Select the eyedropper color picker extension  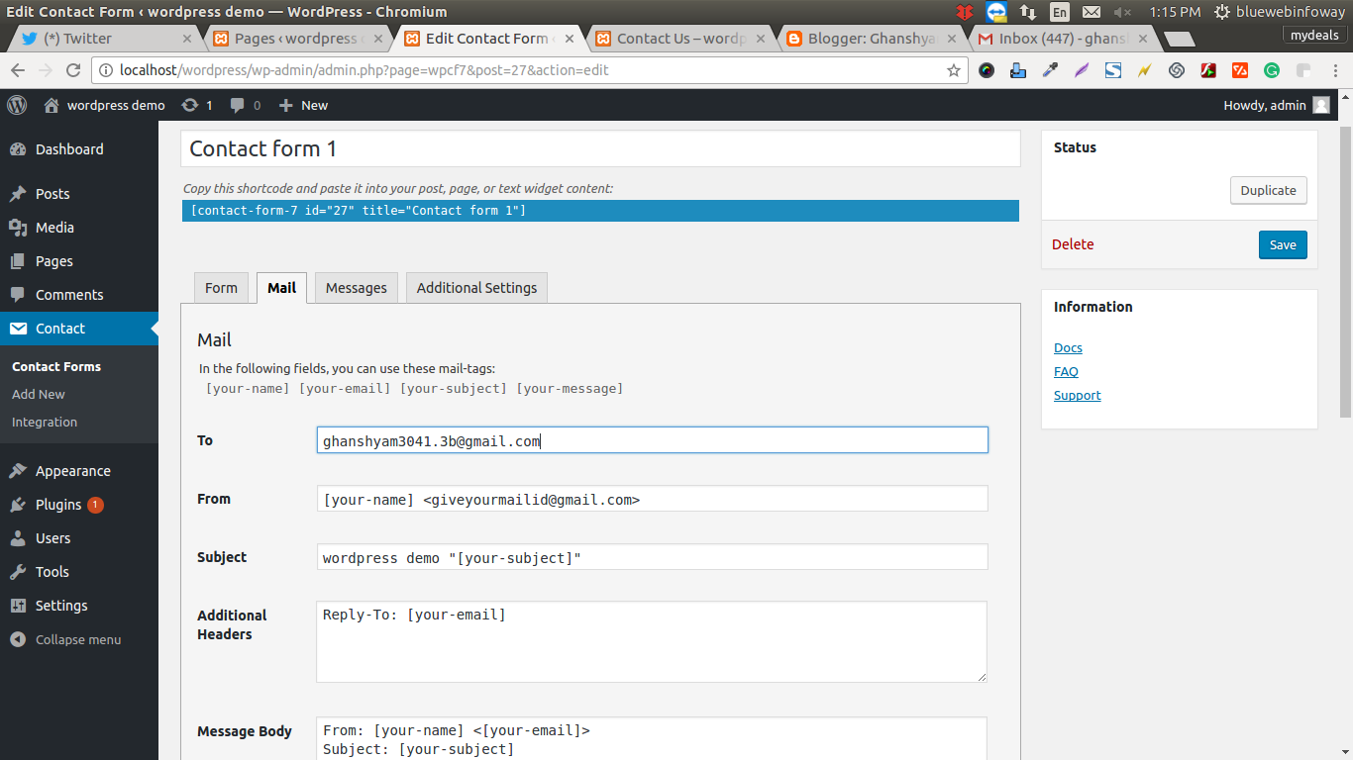pyautogui.click(x=1050, y=71)
